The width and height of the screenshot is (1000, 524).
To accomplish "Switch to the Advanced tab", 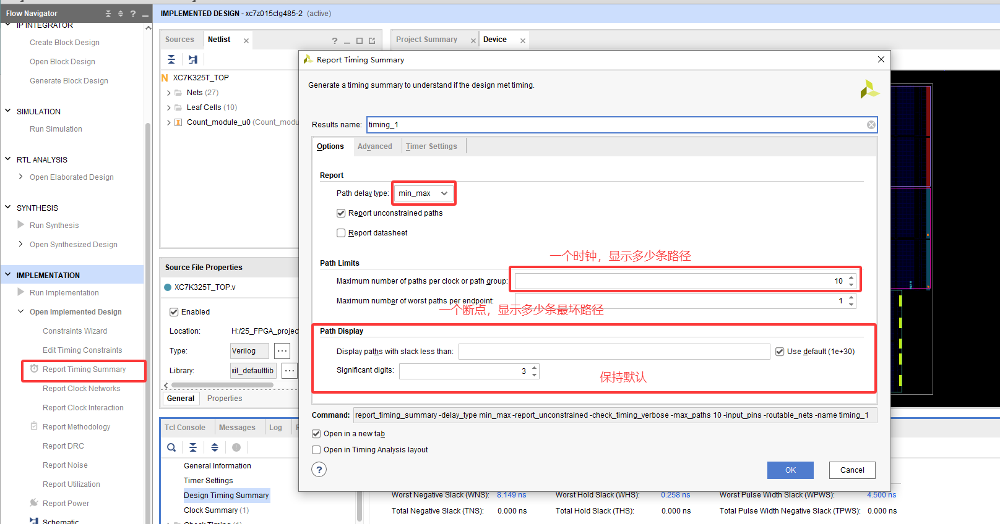I will [374, 146].
